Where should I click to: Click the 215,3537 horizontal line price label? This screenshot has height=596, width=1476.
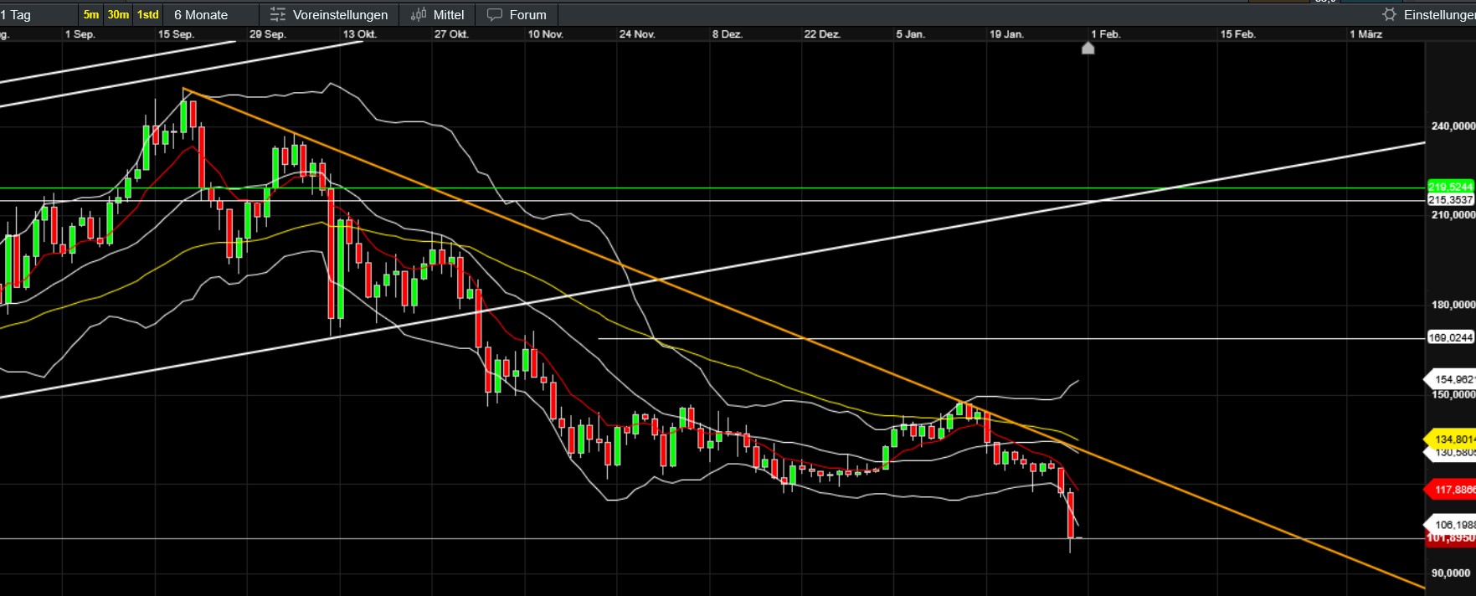1450,200
